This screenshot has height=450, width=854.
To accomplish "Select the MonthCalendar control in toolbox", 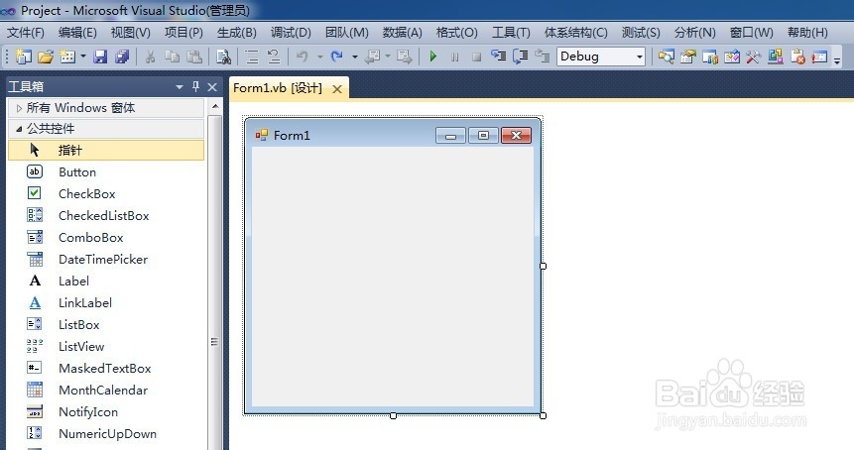I will (x=106, y=390).
